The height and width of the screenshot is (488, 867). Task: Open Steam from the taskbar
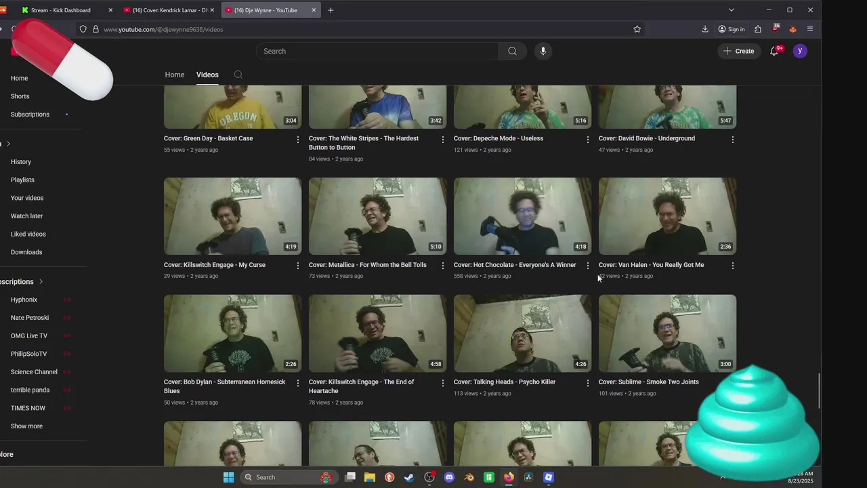click(x=409, y=477)
